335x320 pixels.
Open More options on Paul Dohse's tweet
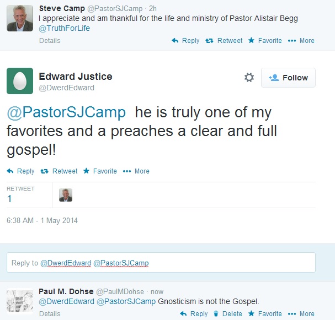301,314
